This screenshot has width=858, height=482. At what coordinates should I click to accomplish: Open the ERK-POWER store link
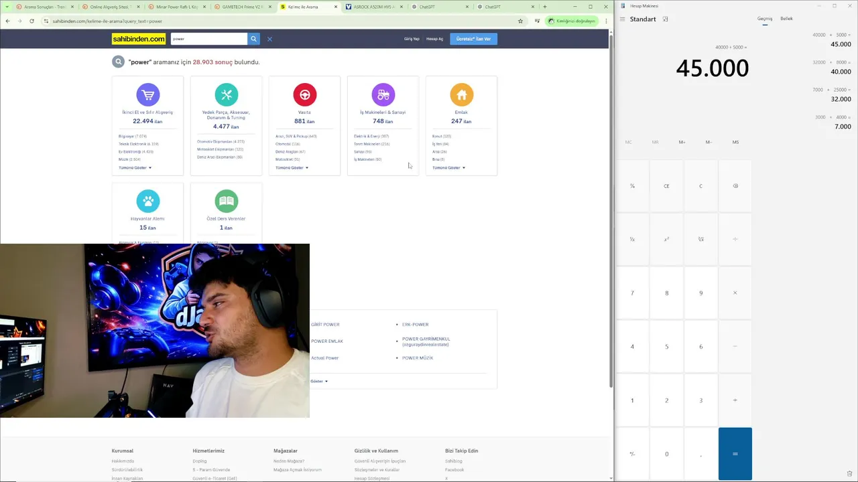click(x=415, y=324)
